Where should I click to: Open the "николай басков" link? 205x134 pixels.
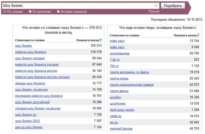121,129
